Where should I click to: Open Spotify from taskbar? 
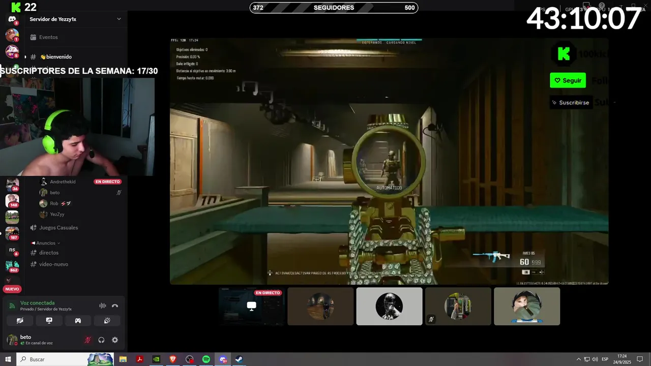206,359
